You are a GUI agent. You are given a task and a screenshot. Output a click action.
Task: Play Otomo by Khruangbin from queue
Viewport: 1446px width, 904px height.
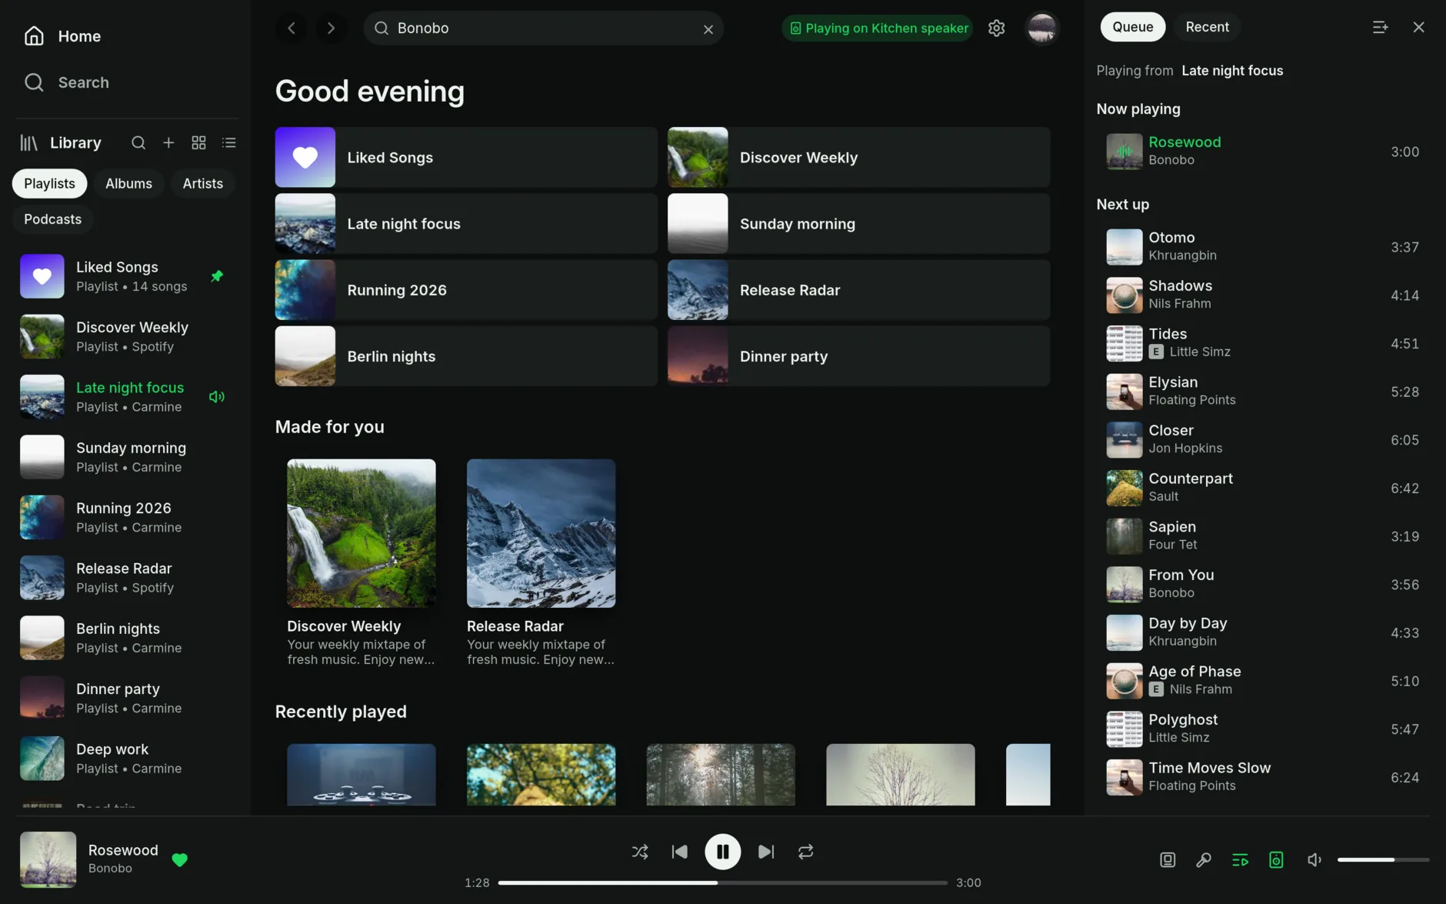tap(1261, 247)
